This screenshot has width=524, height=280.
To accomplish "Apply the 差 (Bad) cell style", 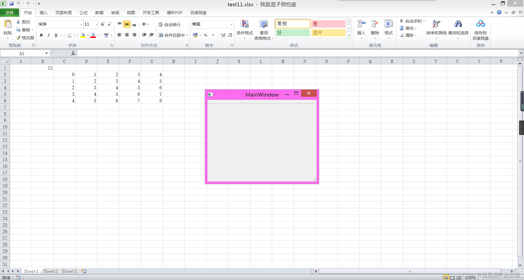I will click(328, 24).
